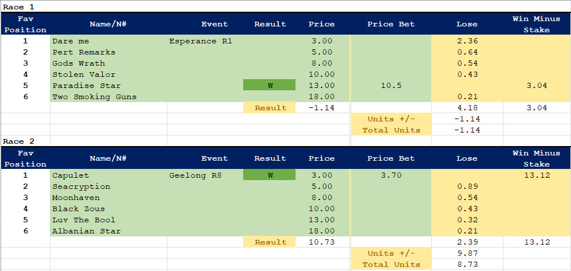
Task: Select the 10.5 Price Bet cell
Action: 391,86
